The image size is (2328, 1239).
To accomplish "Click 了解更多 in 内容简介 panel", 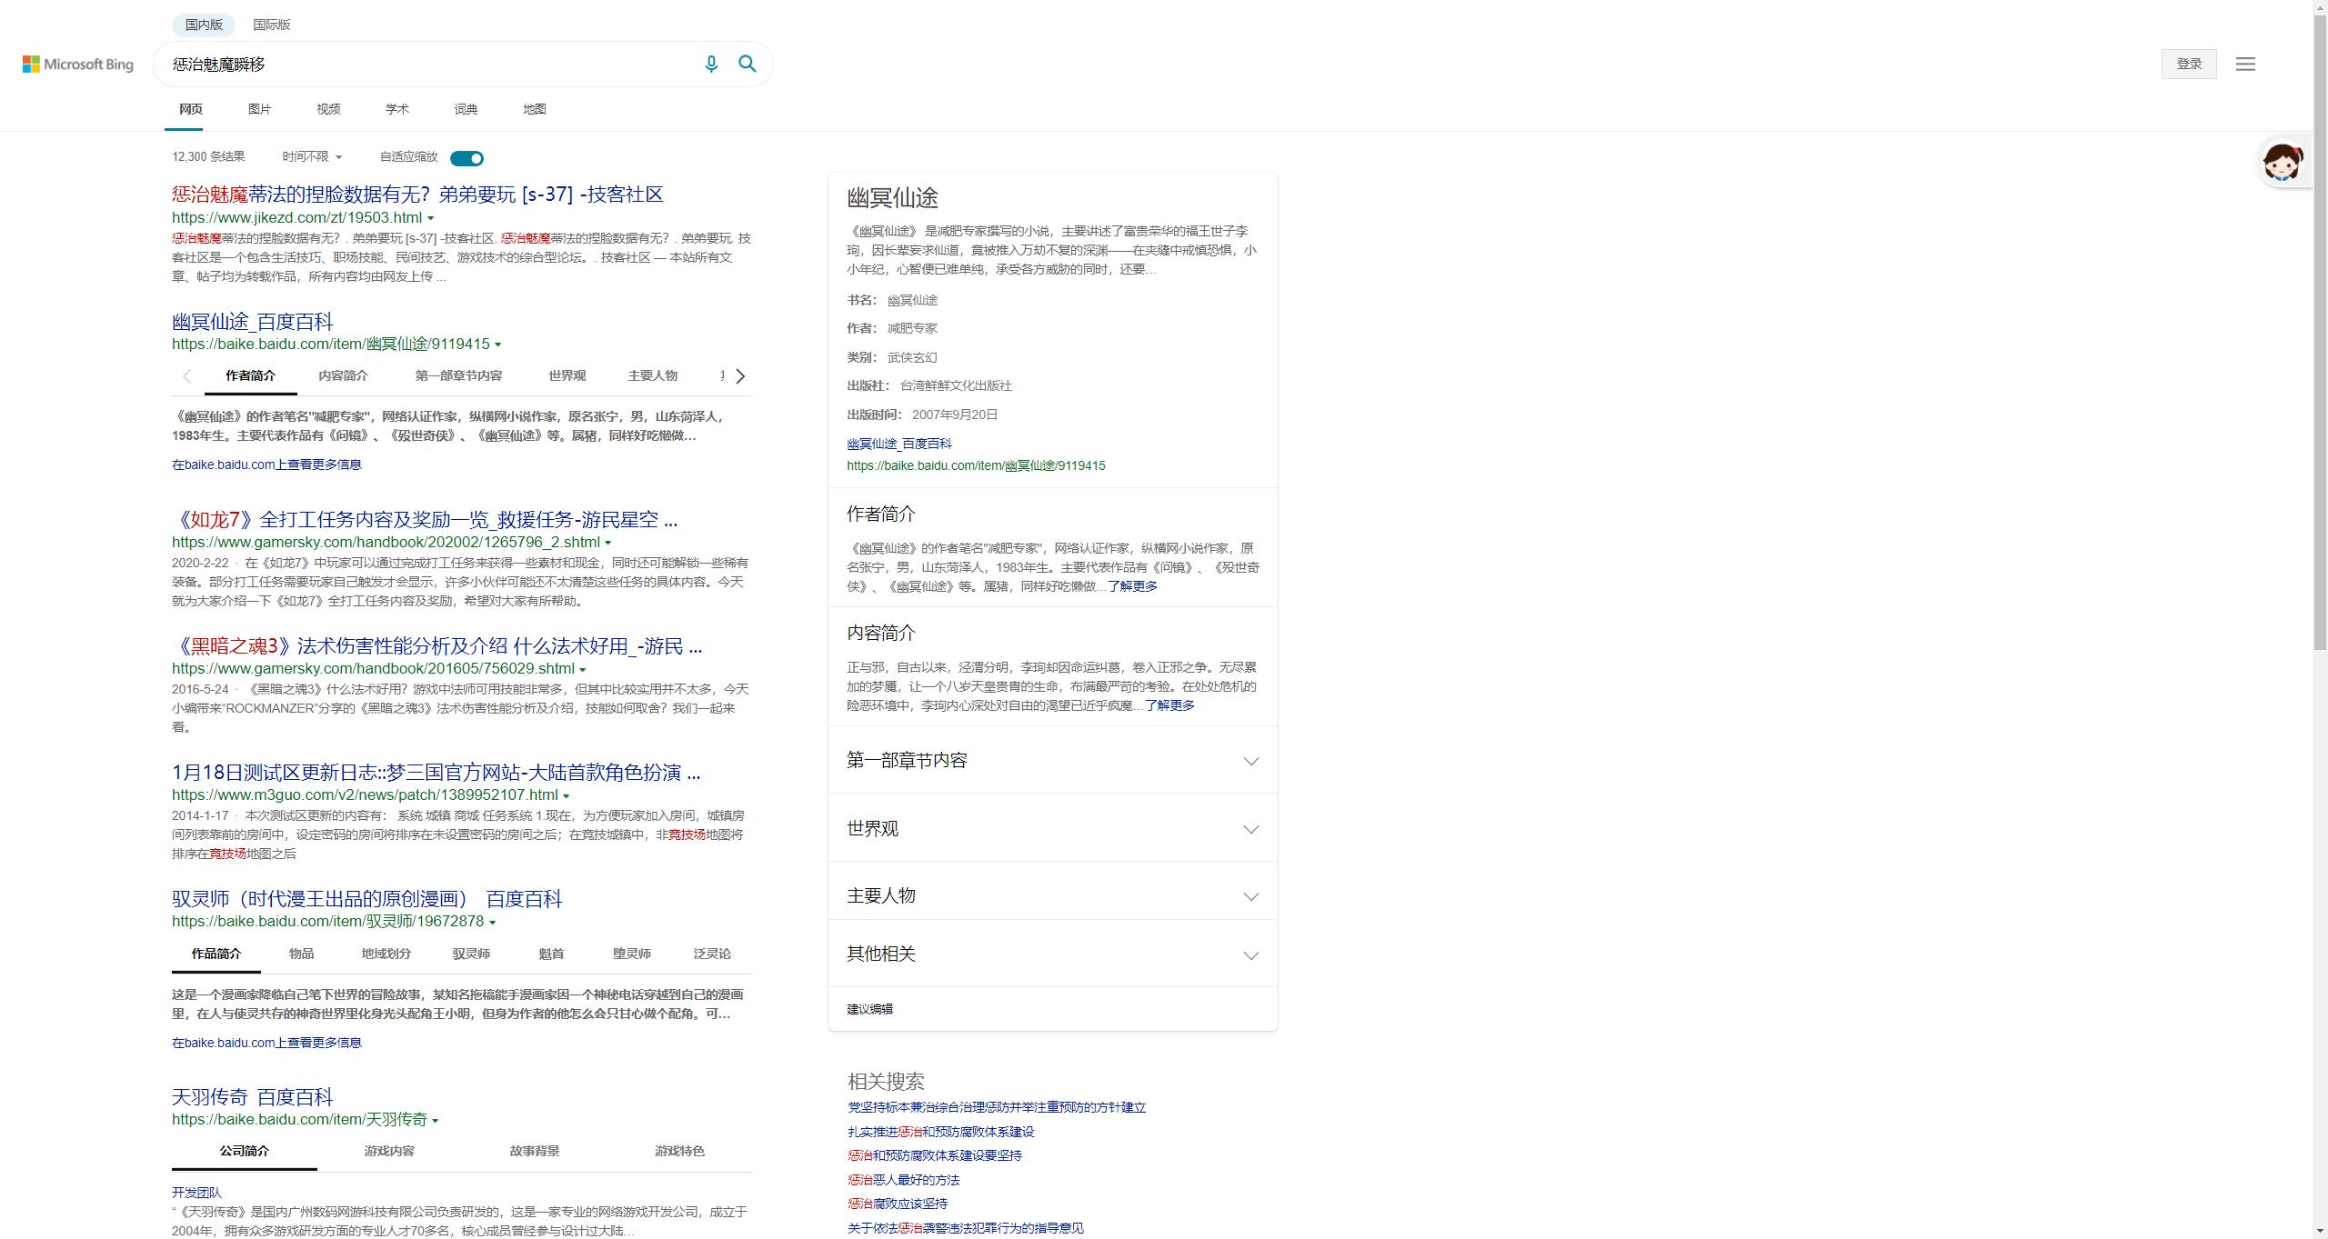I will [1169, 705].
